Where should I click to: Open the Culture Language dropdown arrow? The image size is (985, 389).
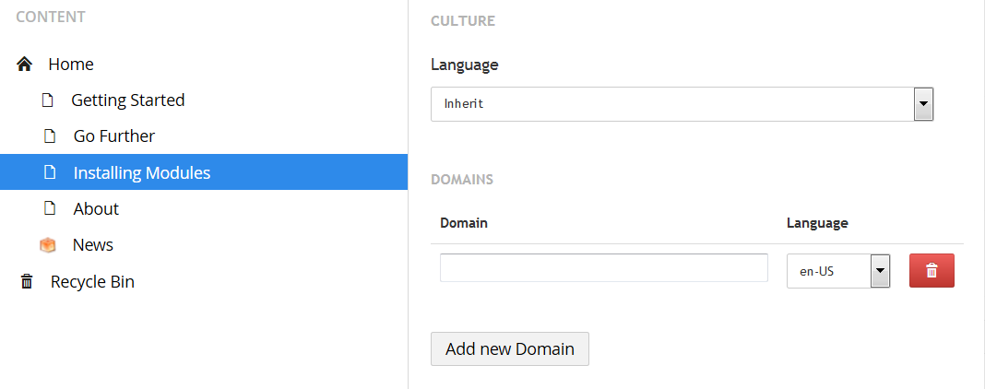923,103
